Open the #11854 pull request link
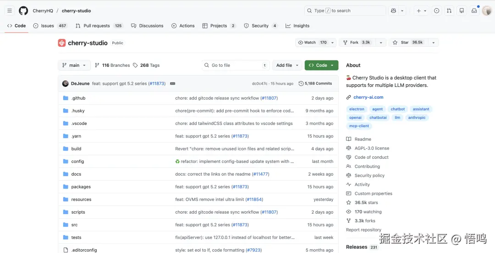Image resolution: width=495 pixels, height=253 pixels. [254, 199]
